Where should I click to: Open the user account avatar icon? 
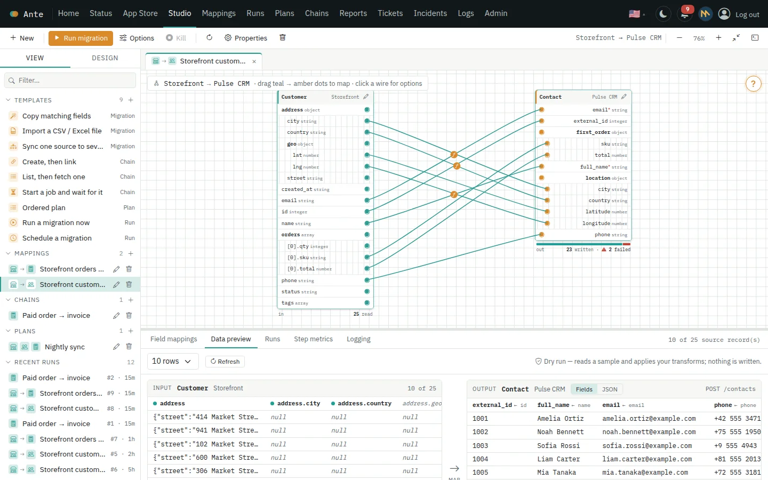click(x=724, y=14)
